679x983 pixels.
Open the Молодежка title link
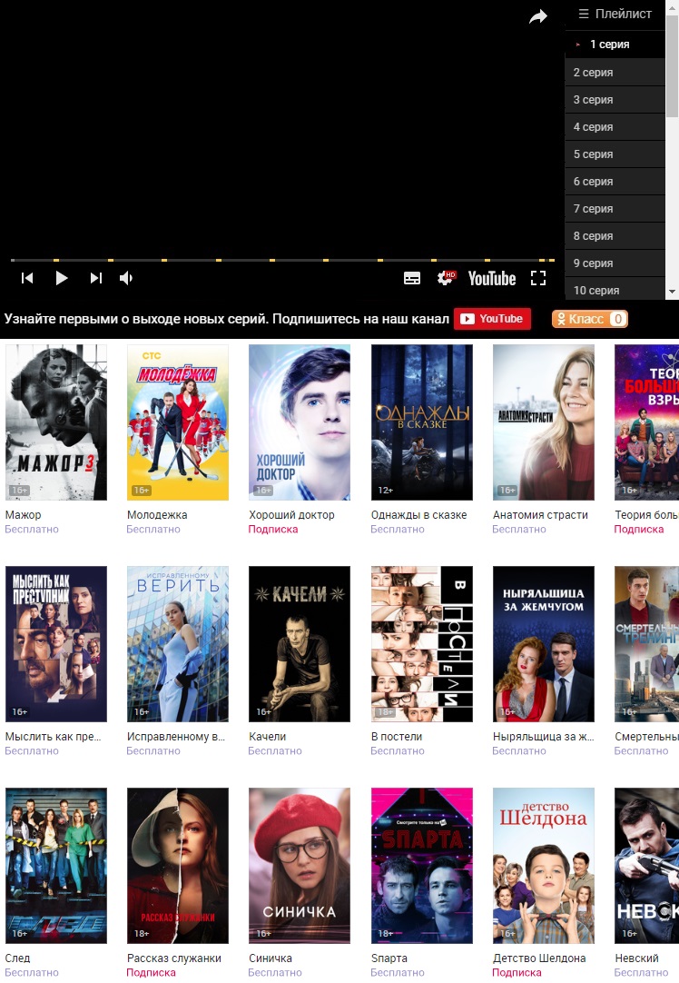[157, 515]
